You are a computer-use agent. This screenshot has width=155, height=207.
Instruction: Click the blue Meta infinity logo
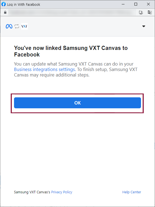[x=9, y=26]
